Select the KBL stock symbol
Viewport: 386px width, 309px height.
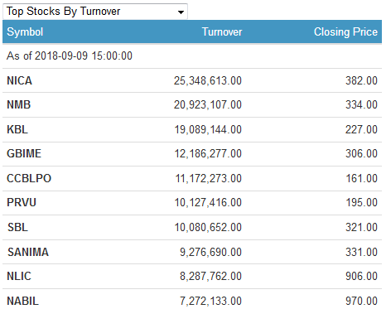pos(17,129)
